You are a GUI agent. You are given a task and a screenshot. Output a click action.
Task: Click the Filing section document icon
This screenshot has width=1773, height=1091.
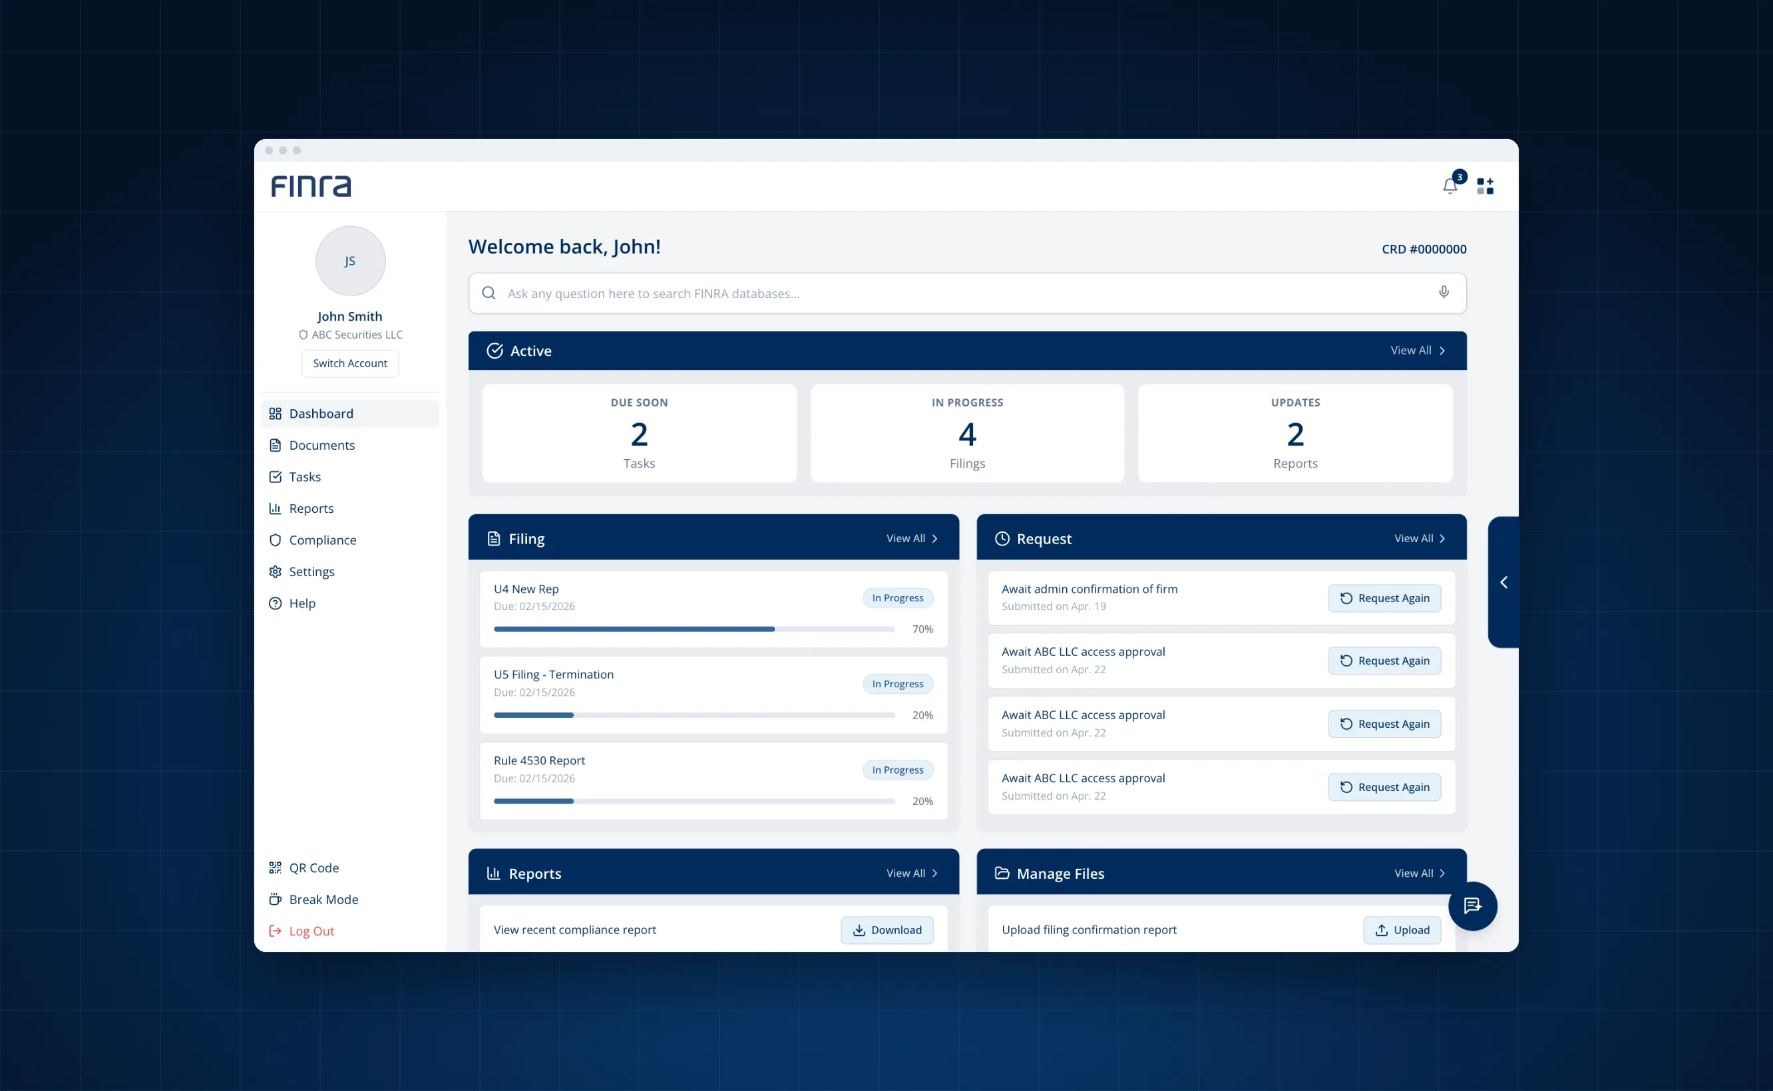point(494,538)
